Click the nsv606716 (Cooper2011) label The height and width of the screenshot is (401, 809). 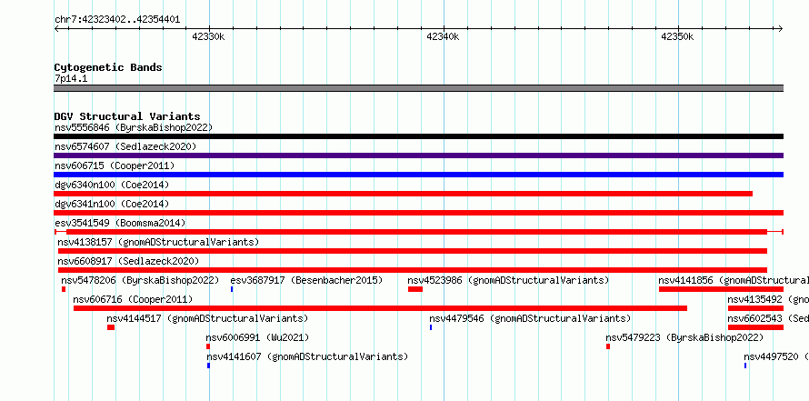(133, 299)
